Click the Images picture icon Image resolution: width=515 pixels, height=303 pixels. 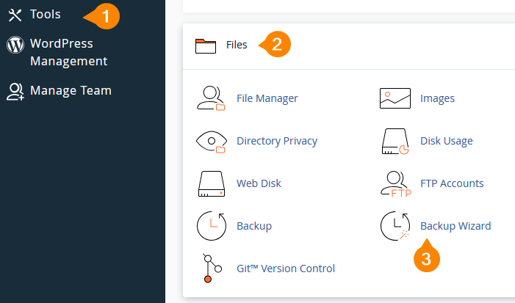(395, 98)
